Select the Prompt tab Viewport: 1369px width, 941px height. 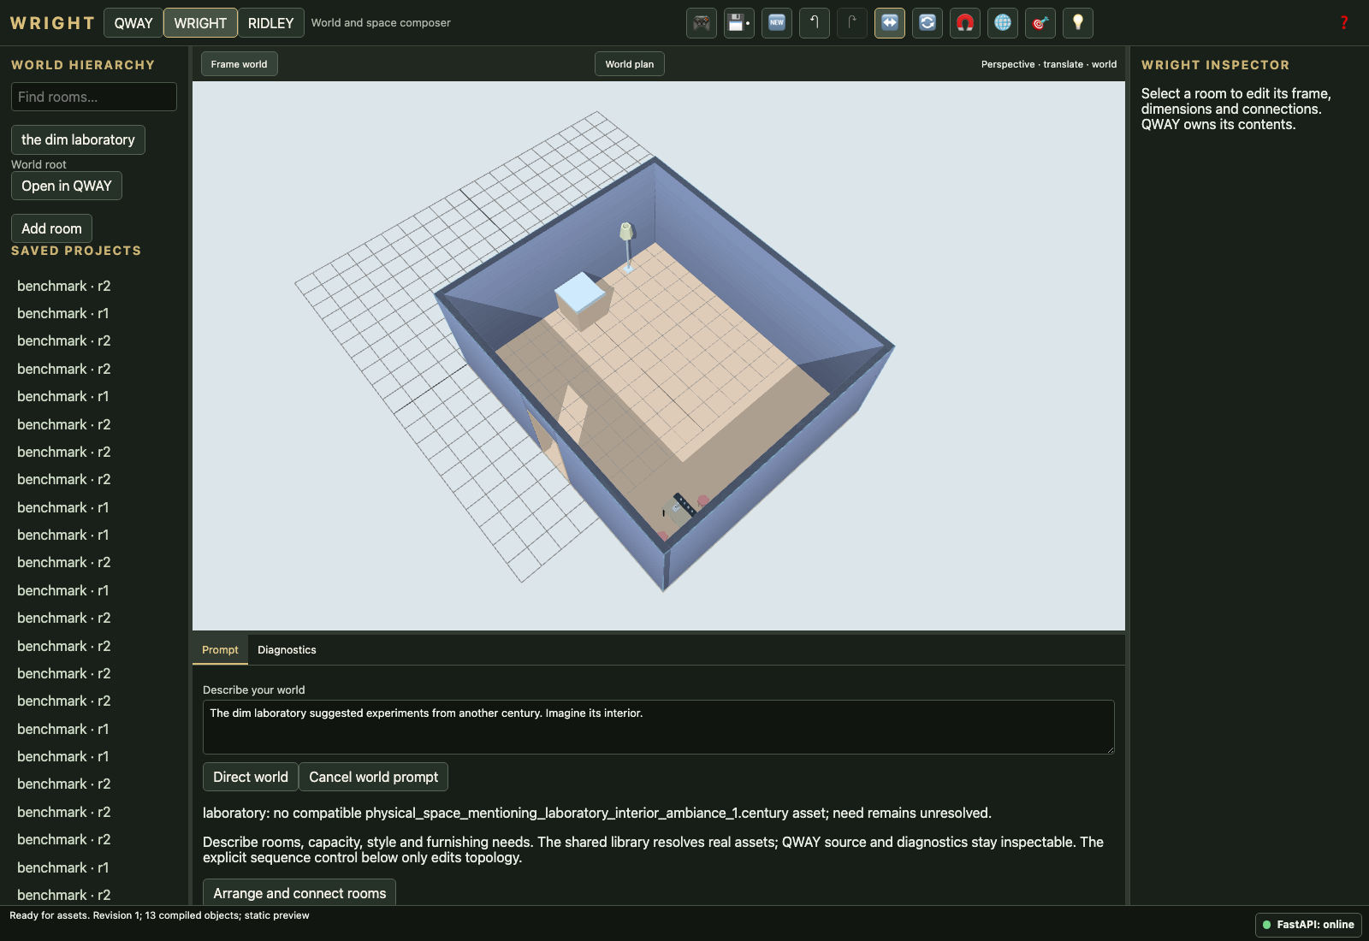pyautogui.click(x=220, y=650)
